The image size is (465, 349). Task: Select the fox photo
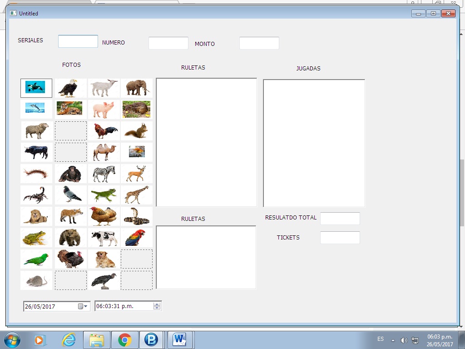coord(70,216)
